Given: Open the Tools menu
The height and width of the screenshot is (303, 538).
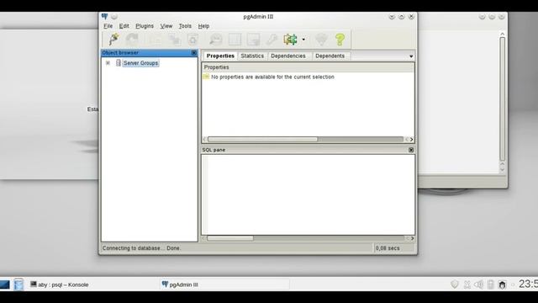Looking at the screenshot, I should coord(185,26).
